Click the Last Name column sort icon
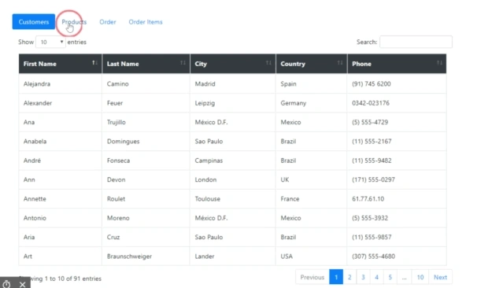The image size is (503, 288). pyautogui.click(x=183, y=63)
